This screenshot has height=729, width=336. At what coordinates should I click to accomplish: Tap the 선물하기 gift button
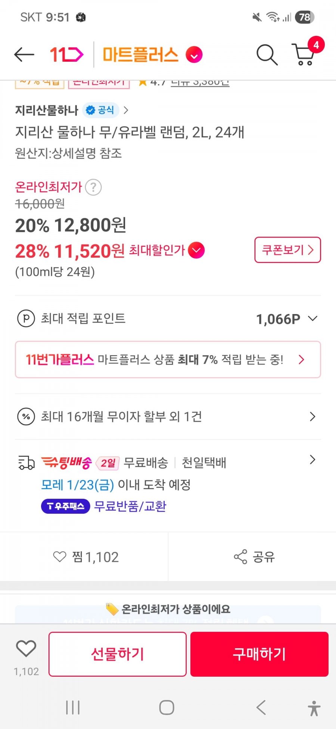tap(118, 654)
